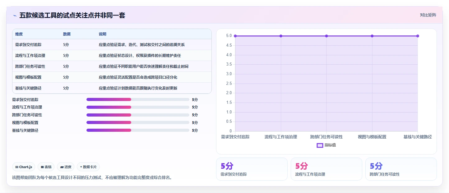This screenshot has width=449, height=193.
Task: Click x-axis label 基线与关键路径 in chart
Action: tap(418, 137)
